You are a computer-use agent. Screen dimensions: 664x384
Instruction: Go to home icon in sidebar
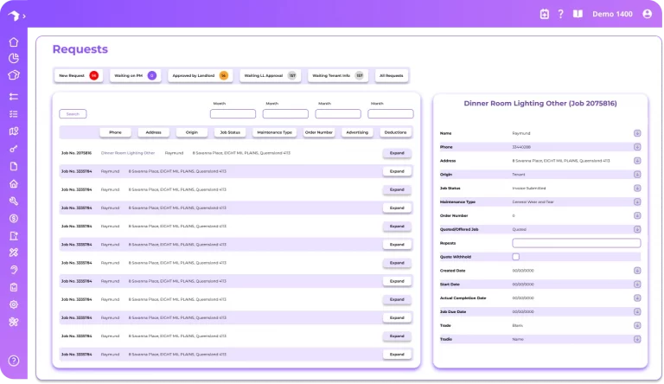14,42
